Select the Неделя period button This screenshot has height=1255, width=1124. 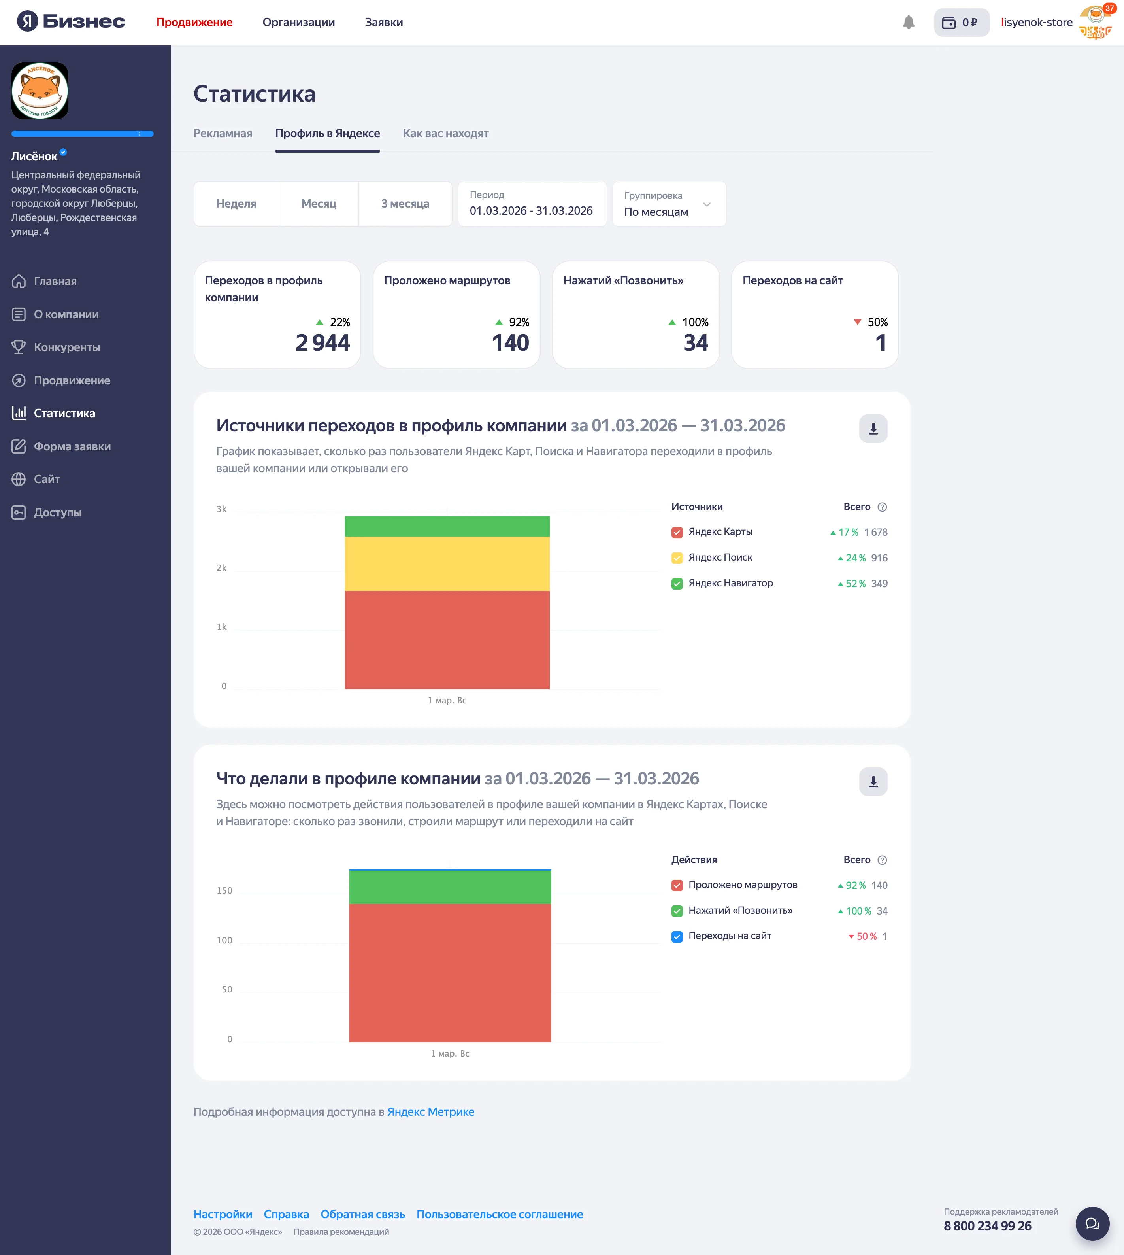click(x=236, y=204)
